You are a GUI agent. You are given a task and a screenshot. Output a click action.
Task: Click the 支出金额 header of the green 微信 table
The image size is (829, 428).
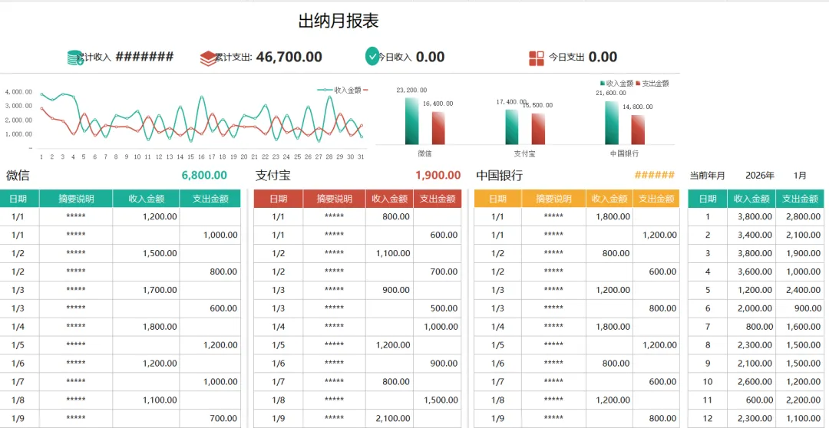tap(210, 199)
